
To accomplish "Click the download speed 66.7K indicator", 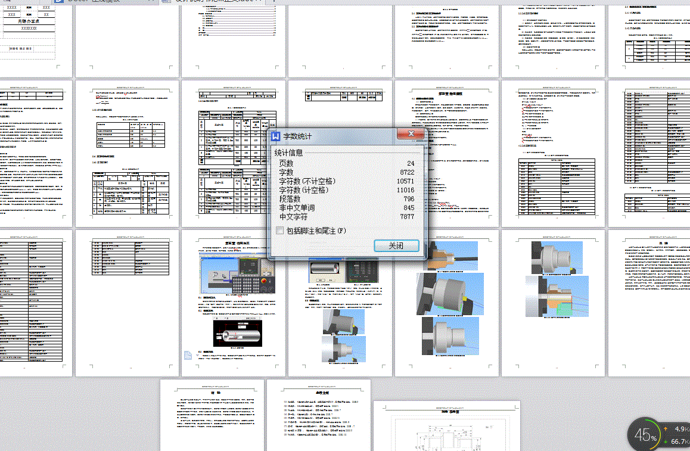I will click(x=679, y=441).
